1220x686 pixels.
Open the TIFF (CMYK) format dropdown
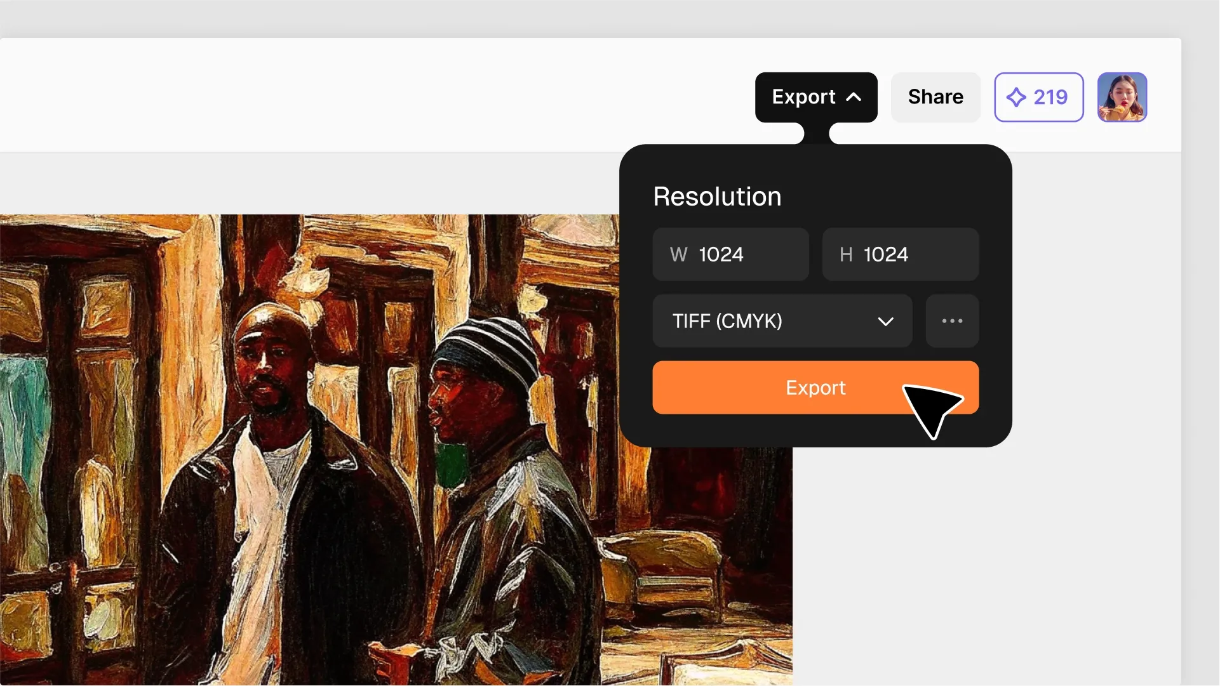782,321
